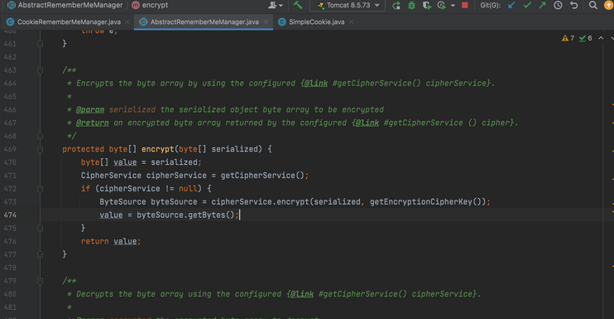Click fold end marker at line 461
The image size is (614, 319).
[40, 44]
